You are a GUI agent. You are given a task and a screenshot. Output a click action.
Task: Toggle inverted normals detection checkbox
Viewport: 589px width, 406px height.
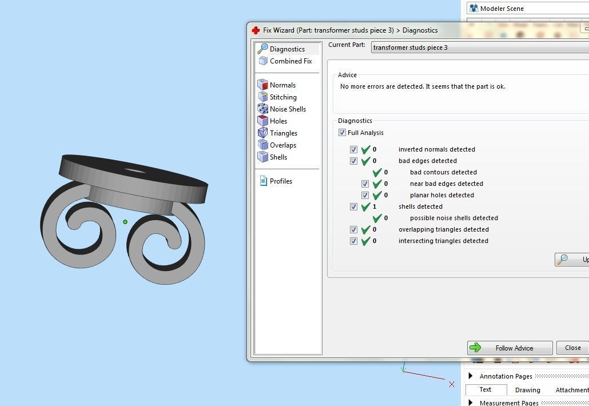click(x=353, y=149)
